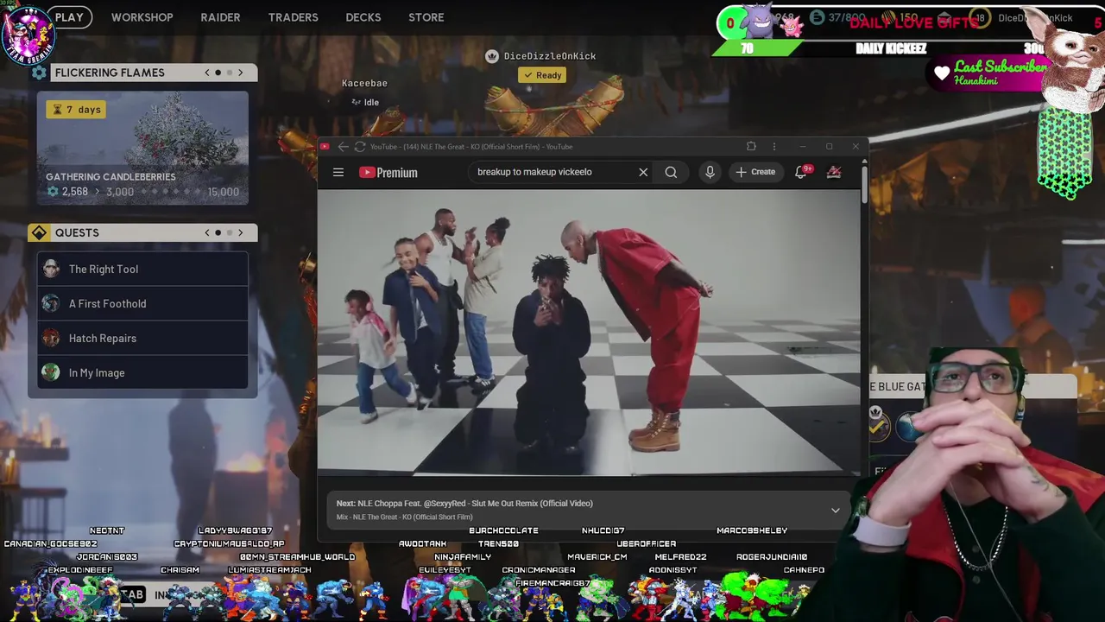Show previous Quests page
The image size is (1105, 622).
207,232
